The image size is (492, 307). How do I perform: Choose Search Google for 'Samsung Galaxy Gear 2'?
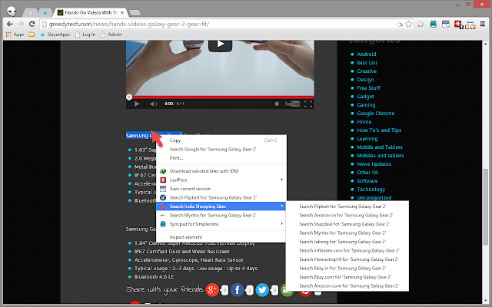(221, 149)
